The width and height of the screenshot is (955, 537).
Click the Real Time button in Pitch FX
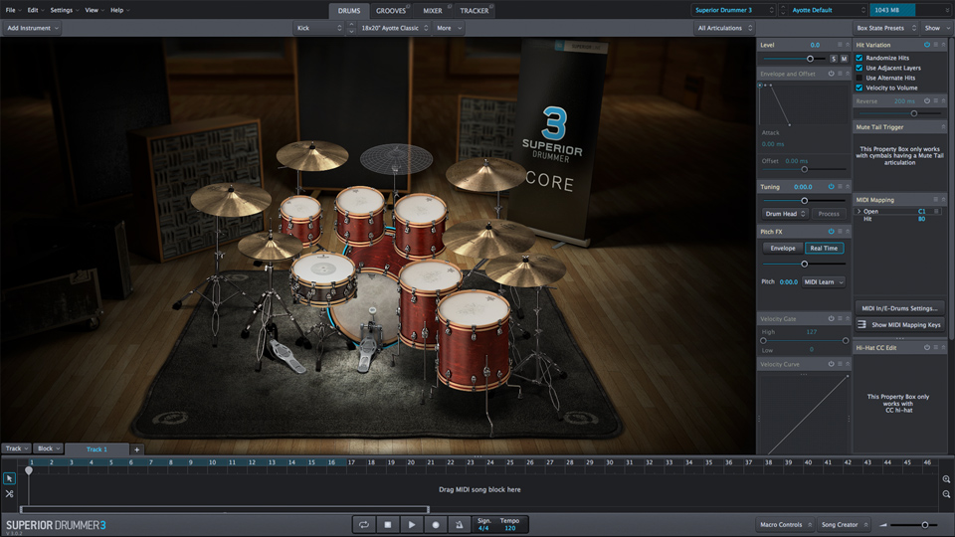pos(824,248)
